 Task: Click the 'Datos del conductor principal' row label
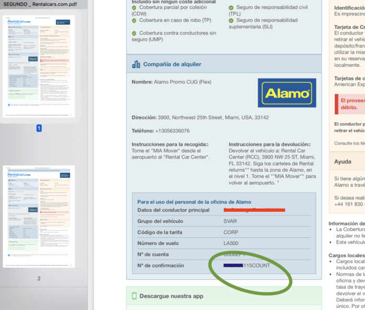tap(174, 210)
